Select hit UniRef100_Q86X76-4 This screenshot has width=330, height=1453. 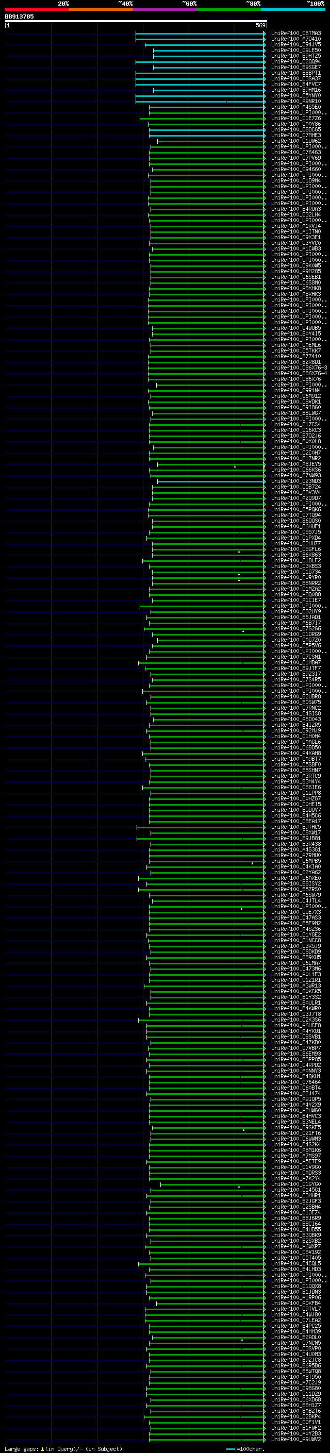click(299, 373)
